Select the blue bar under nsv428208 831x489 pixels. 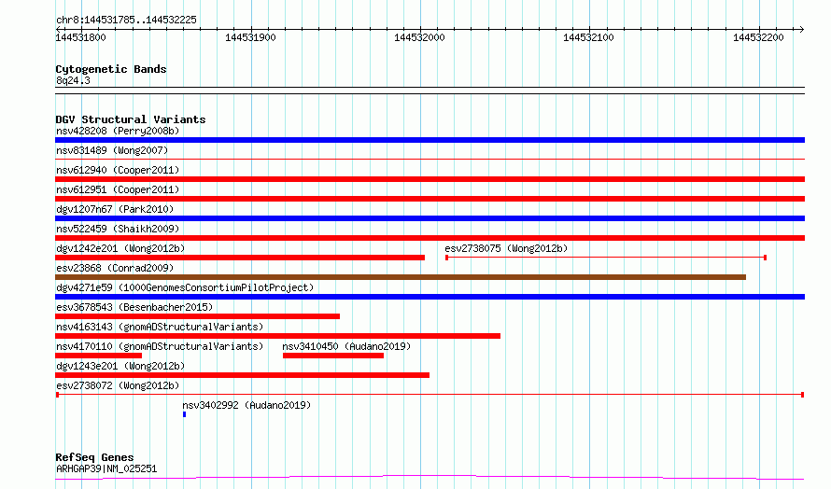pos(430,140)
